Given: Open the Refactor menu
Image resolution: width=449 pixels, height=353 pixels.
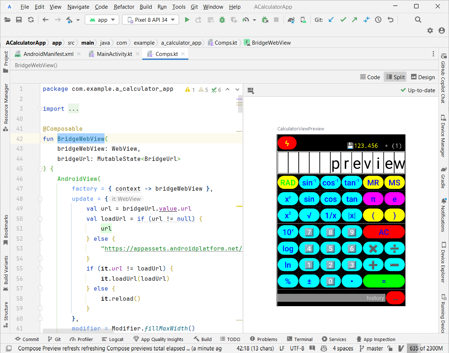Looking at the screenshot, I should (x=124, y=7).
